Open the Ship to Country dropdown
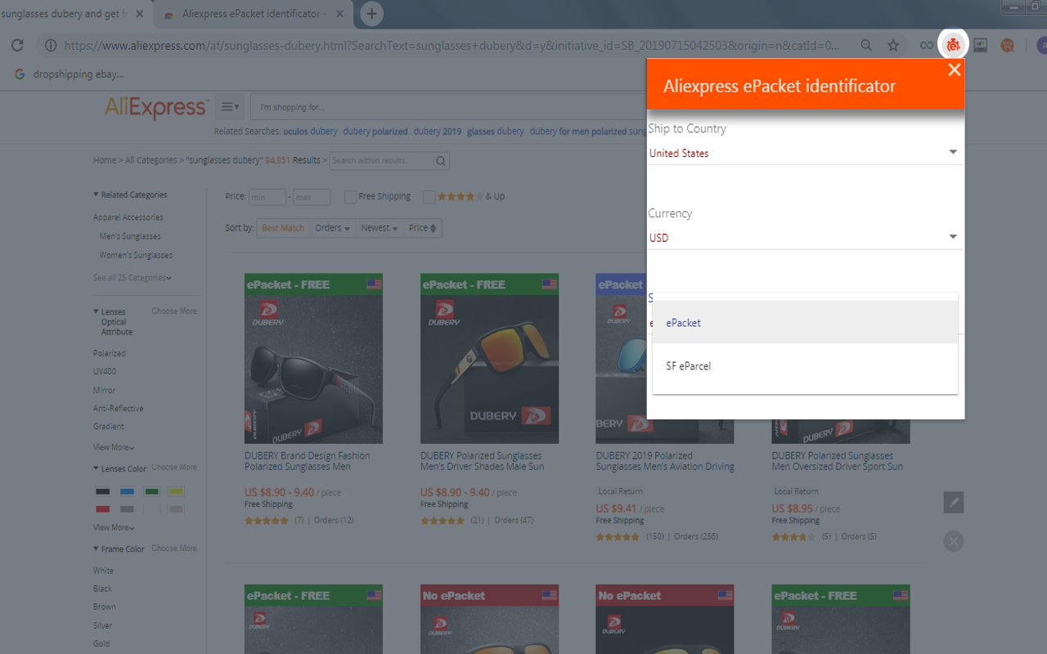1047x654 pixels. pos(805,153)
